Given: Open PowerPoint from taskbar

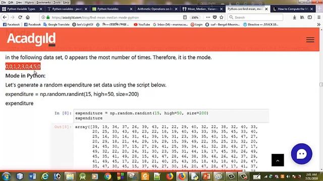Looking at the screenshot, I should coord(206,176).
